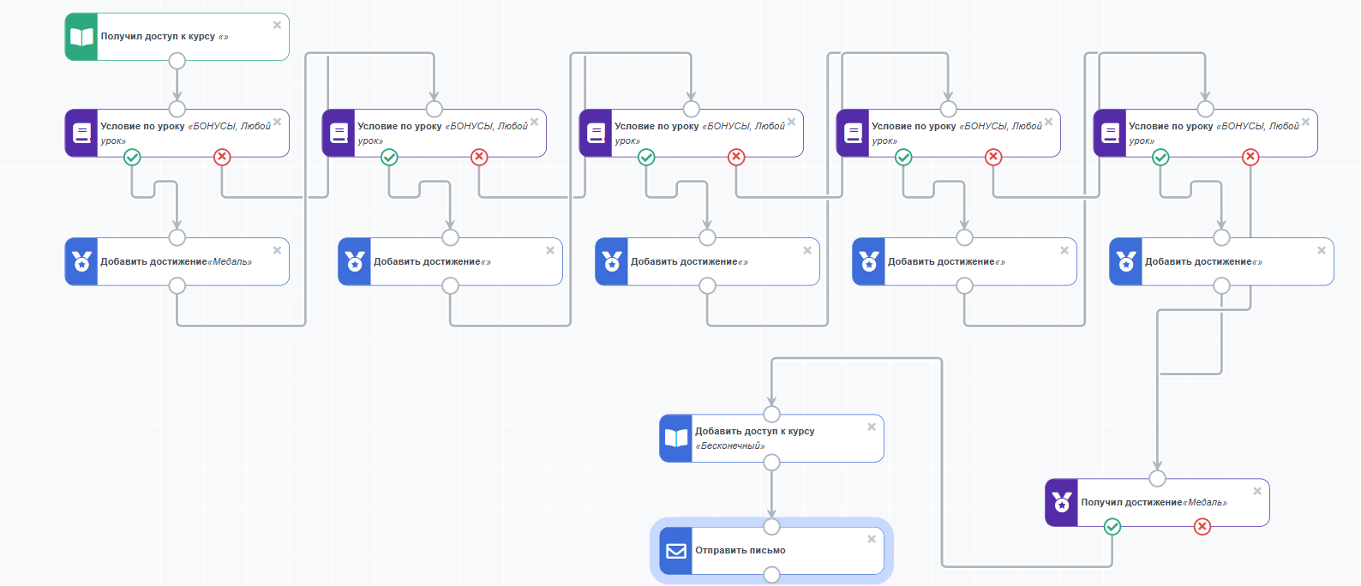Click «Бесконечный» course name text
1361x586 pixels.
point(730,446)
